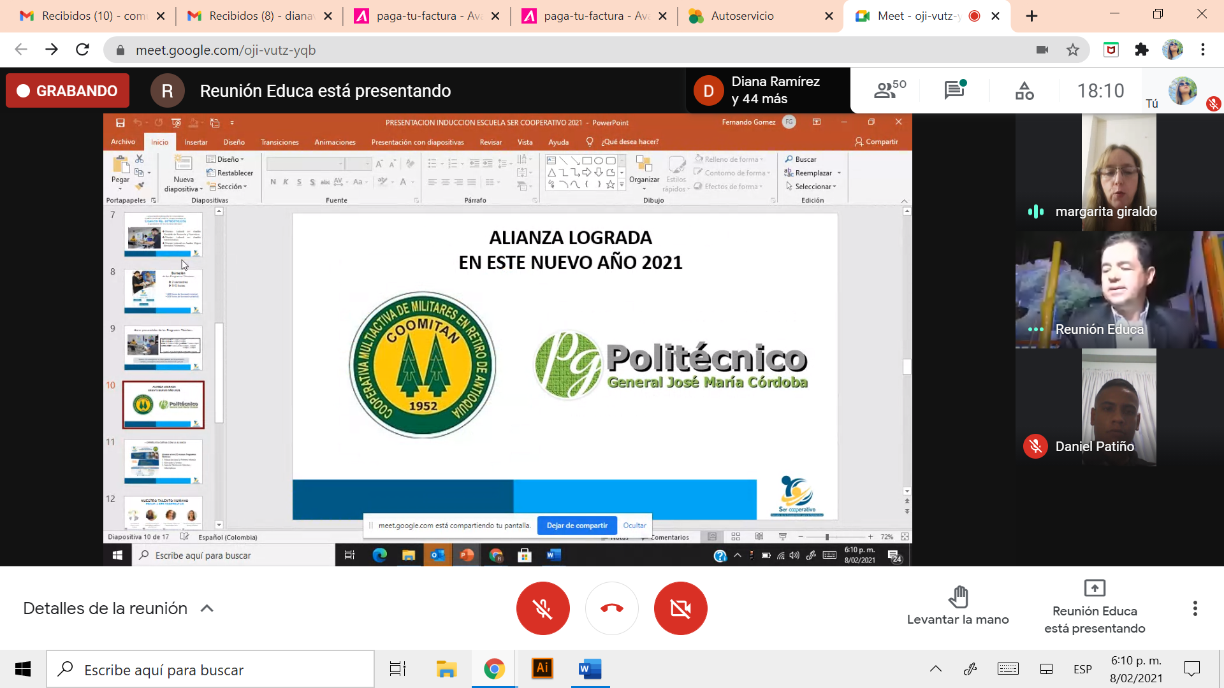Show hidden system tray icons
The image size is (1224, 688).
tap(935, 669)
